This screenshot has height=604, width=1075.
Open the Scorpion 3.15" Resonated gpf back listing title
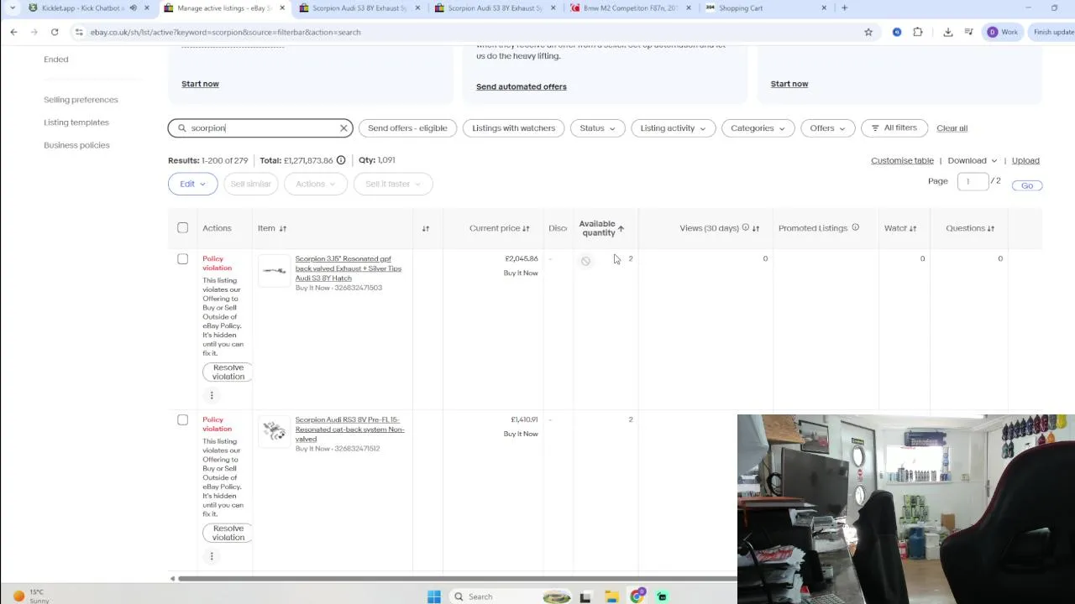click(x=349, y=268)
